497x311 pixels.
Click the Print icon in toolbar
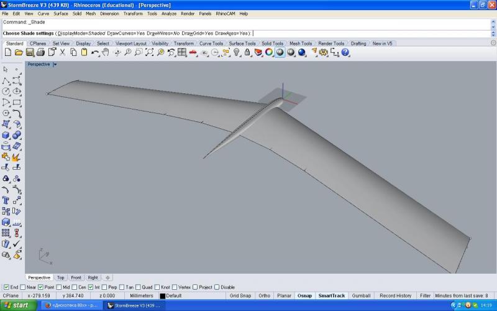pos(40,53)
